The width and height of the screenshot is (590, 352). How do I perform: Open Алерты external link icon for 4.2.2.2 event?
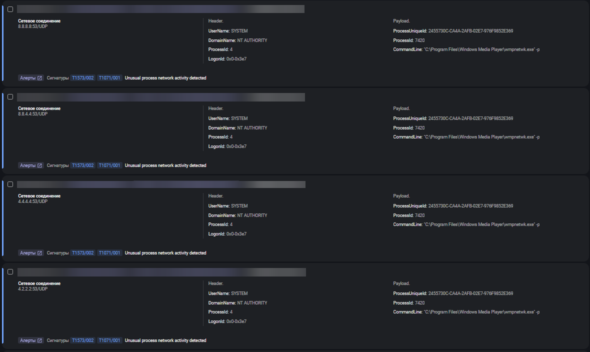tap(39, 340)
